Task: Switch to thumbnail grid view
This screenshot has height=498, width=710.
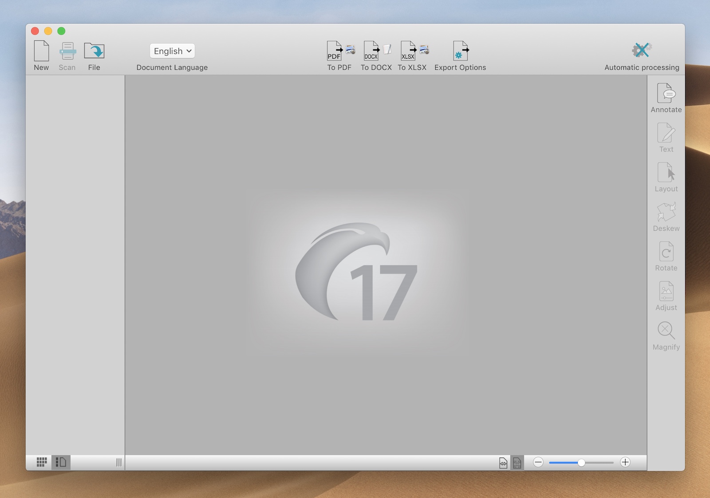Action: (x=42, y=462)
